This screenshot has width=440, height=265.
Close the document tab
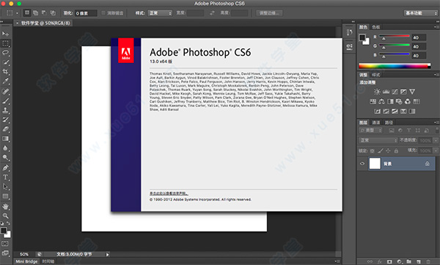coord(18,23)
